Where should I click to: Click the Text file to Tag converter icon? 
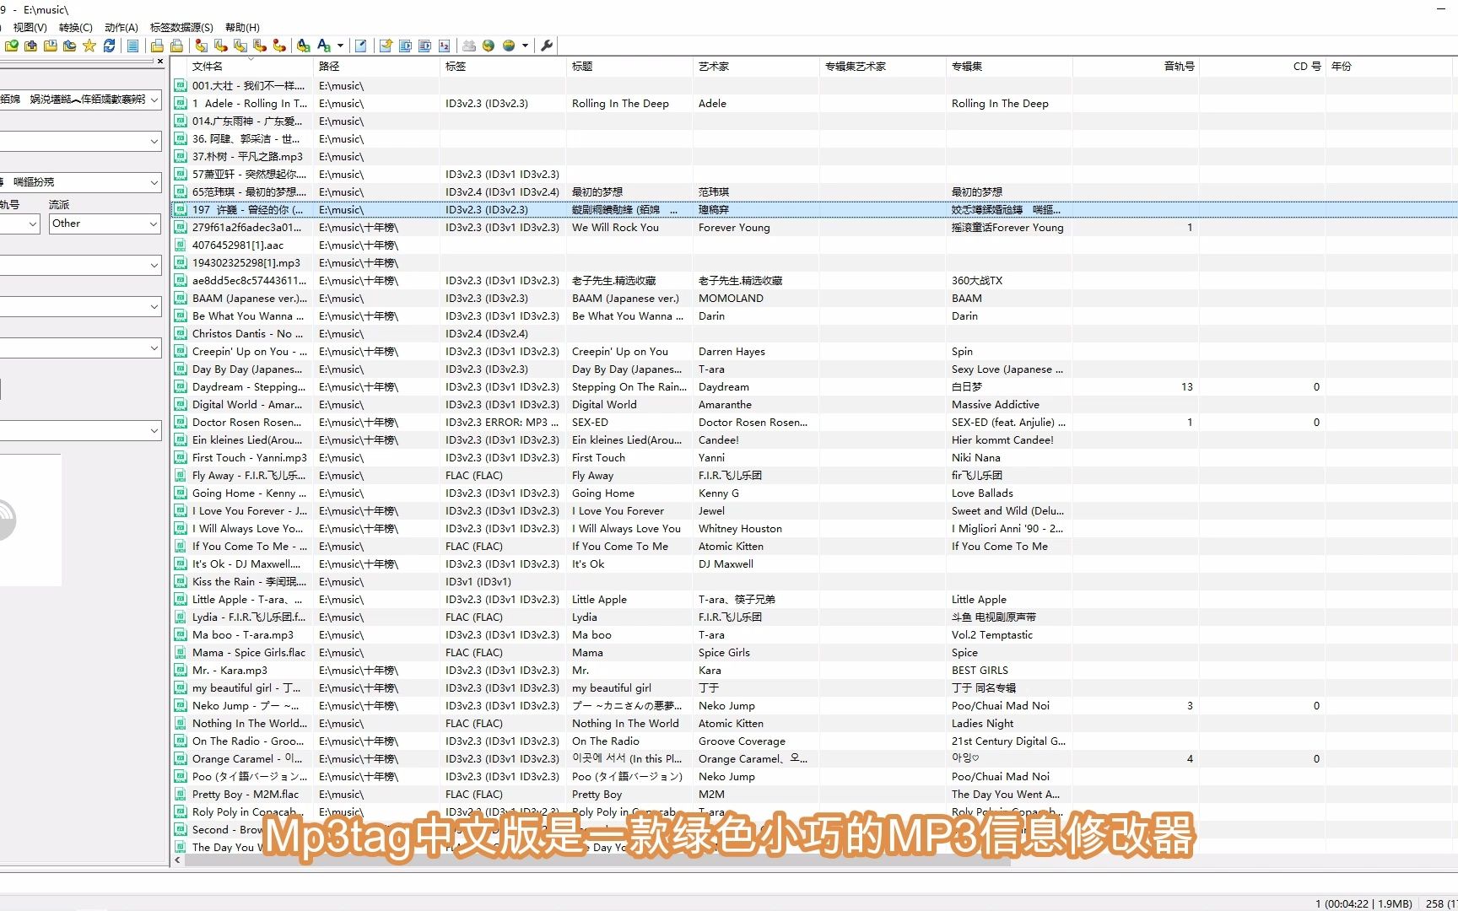click(x=260, y=46)
